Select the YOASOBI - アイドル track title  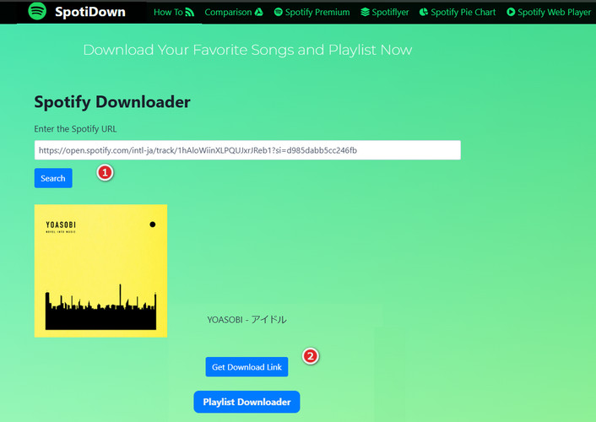click(x=247, y=319)
